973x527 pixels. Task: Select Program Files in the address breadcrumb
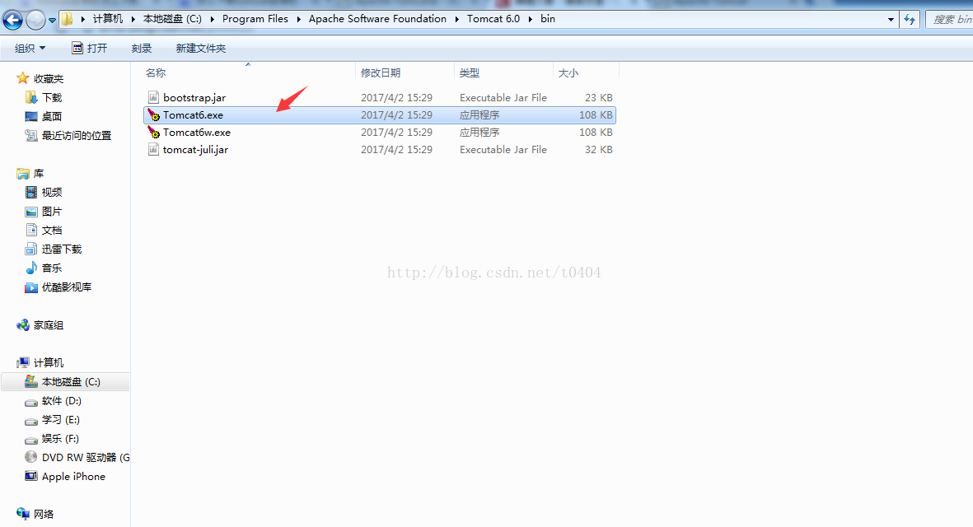(x=255, y=19)
